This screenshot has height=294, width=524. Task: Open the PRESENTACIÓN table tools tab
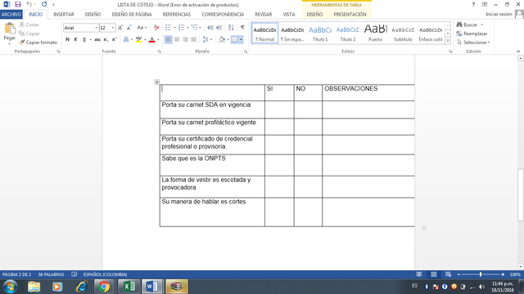tap(350, 15)
